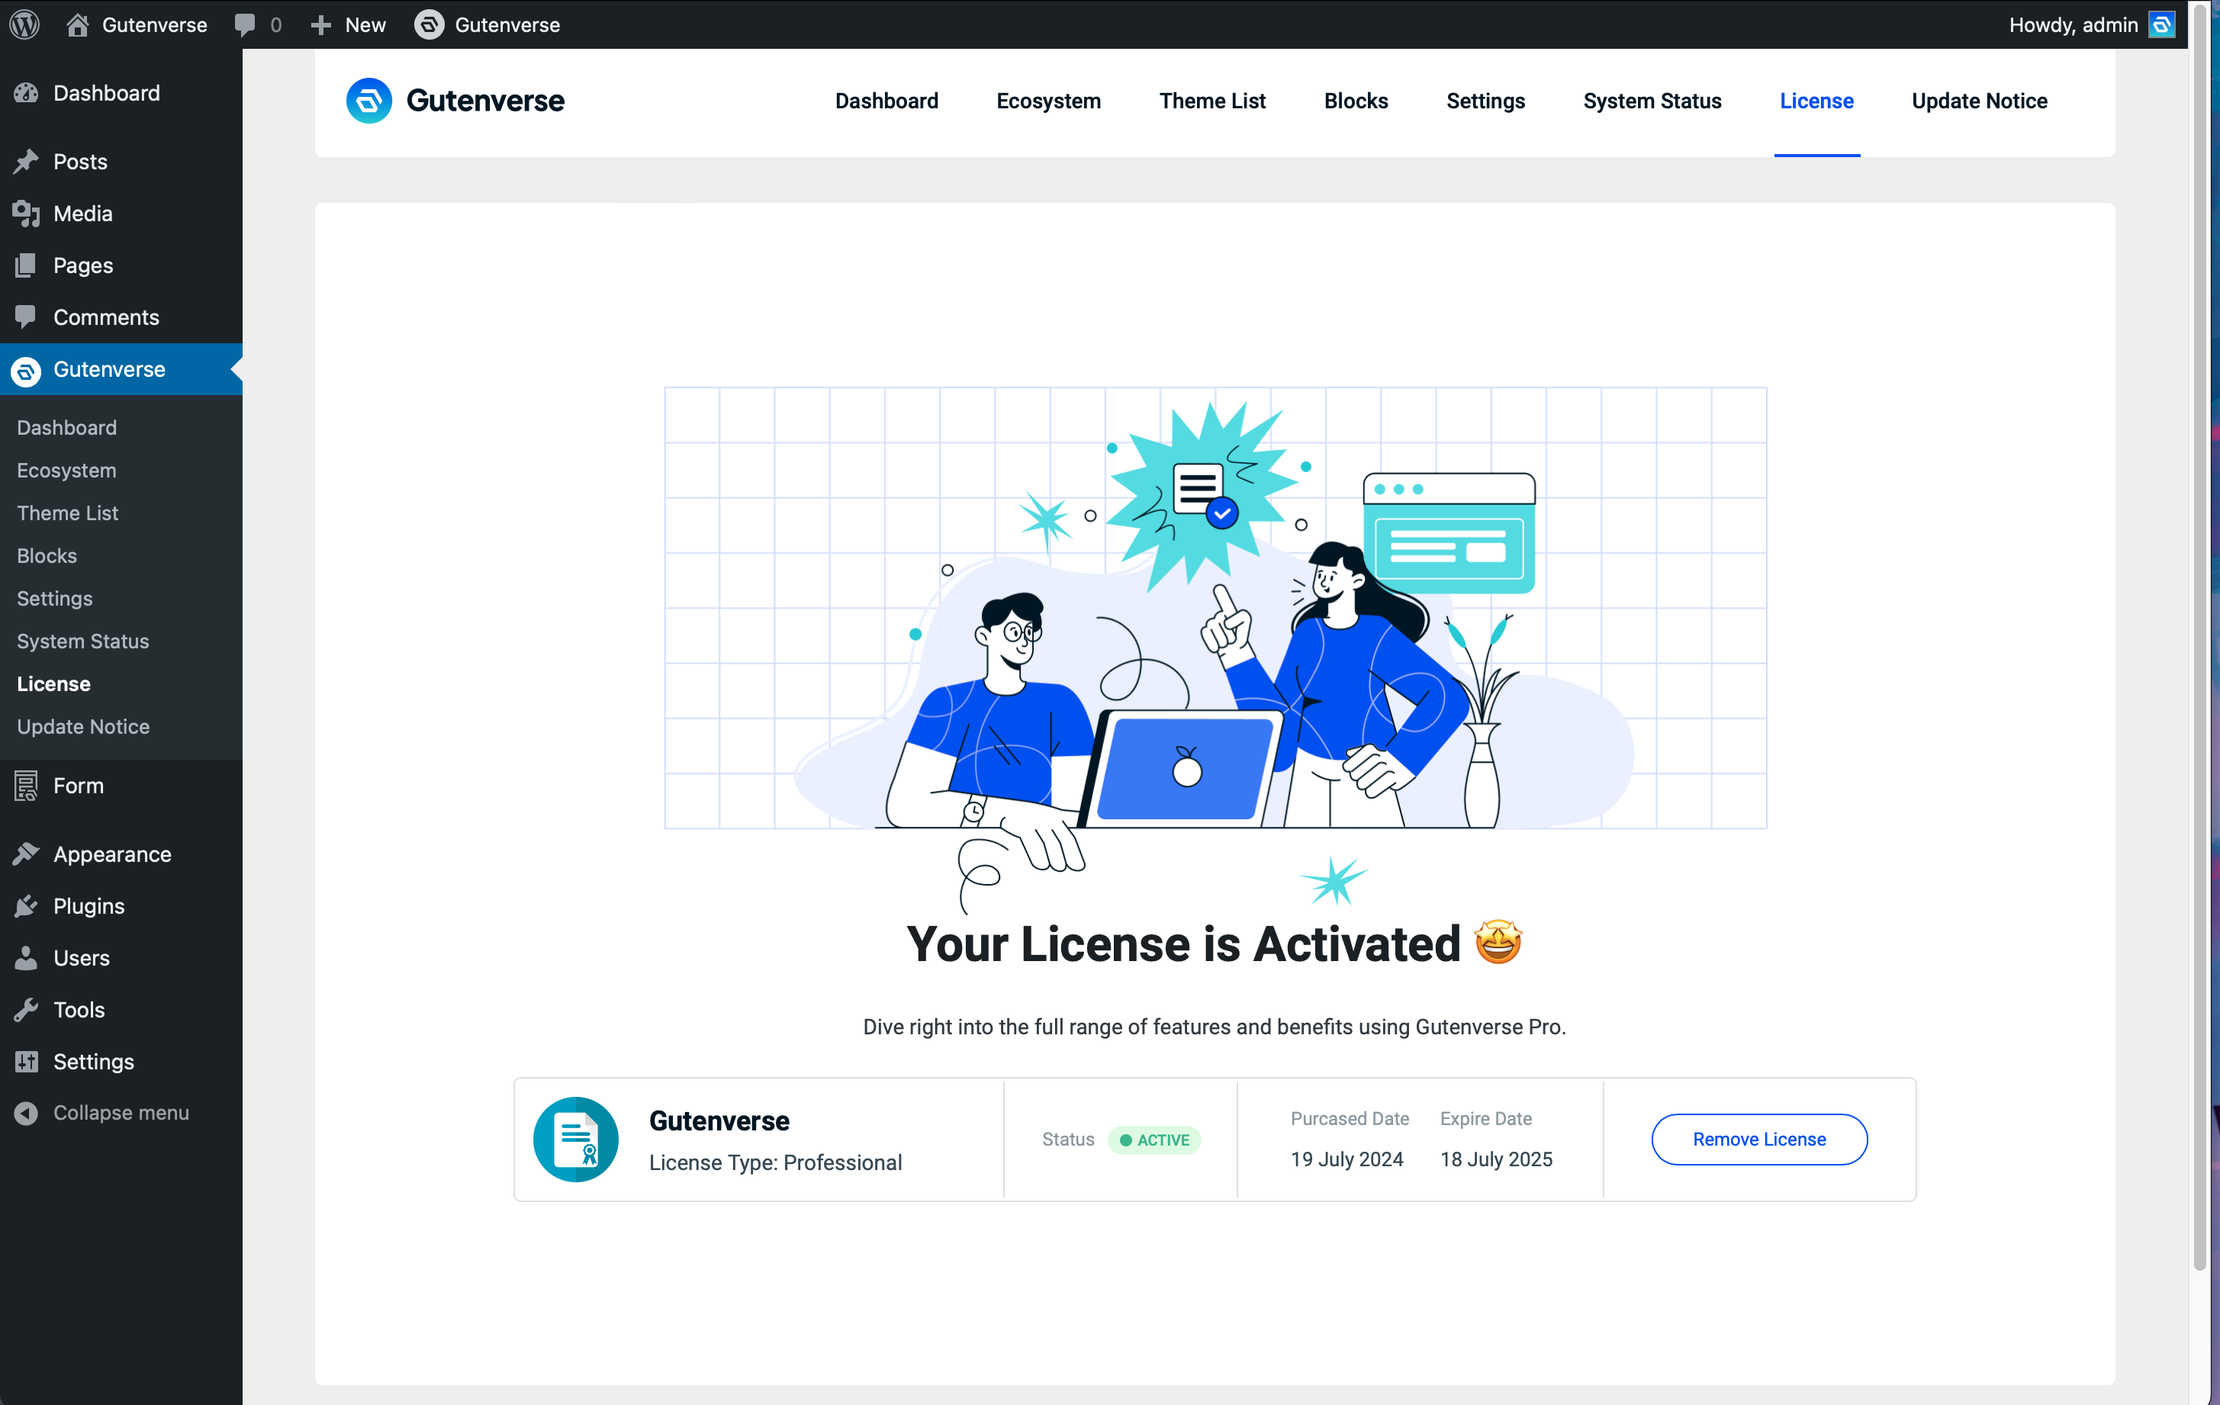Switch to the System Status tab

pos(1652,101)
